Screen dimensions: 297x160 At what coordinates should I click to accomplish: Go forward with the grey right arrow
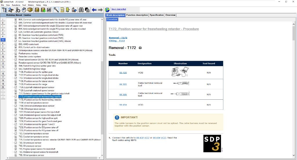[100, 10]
